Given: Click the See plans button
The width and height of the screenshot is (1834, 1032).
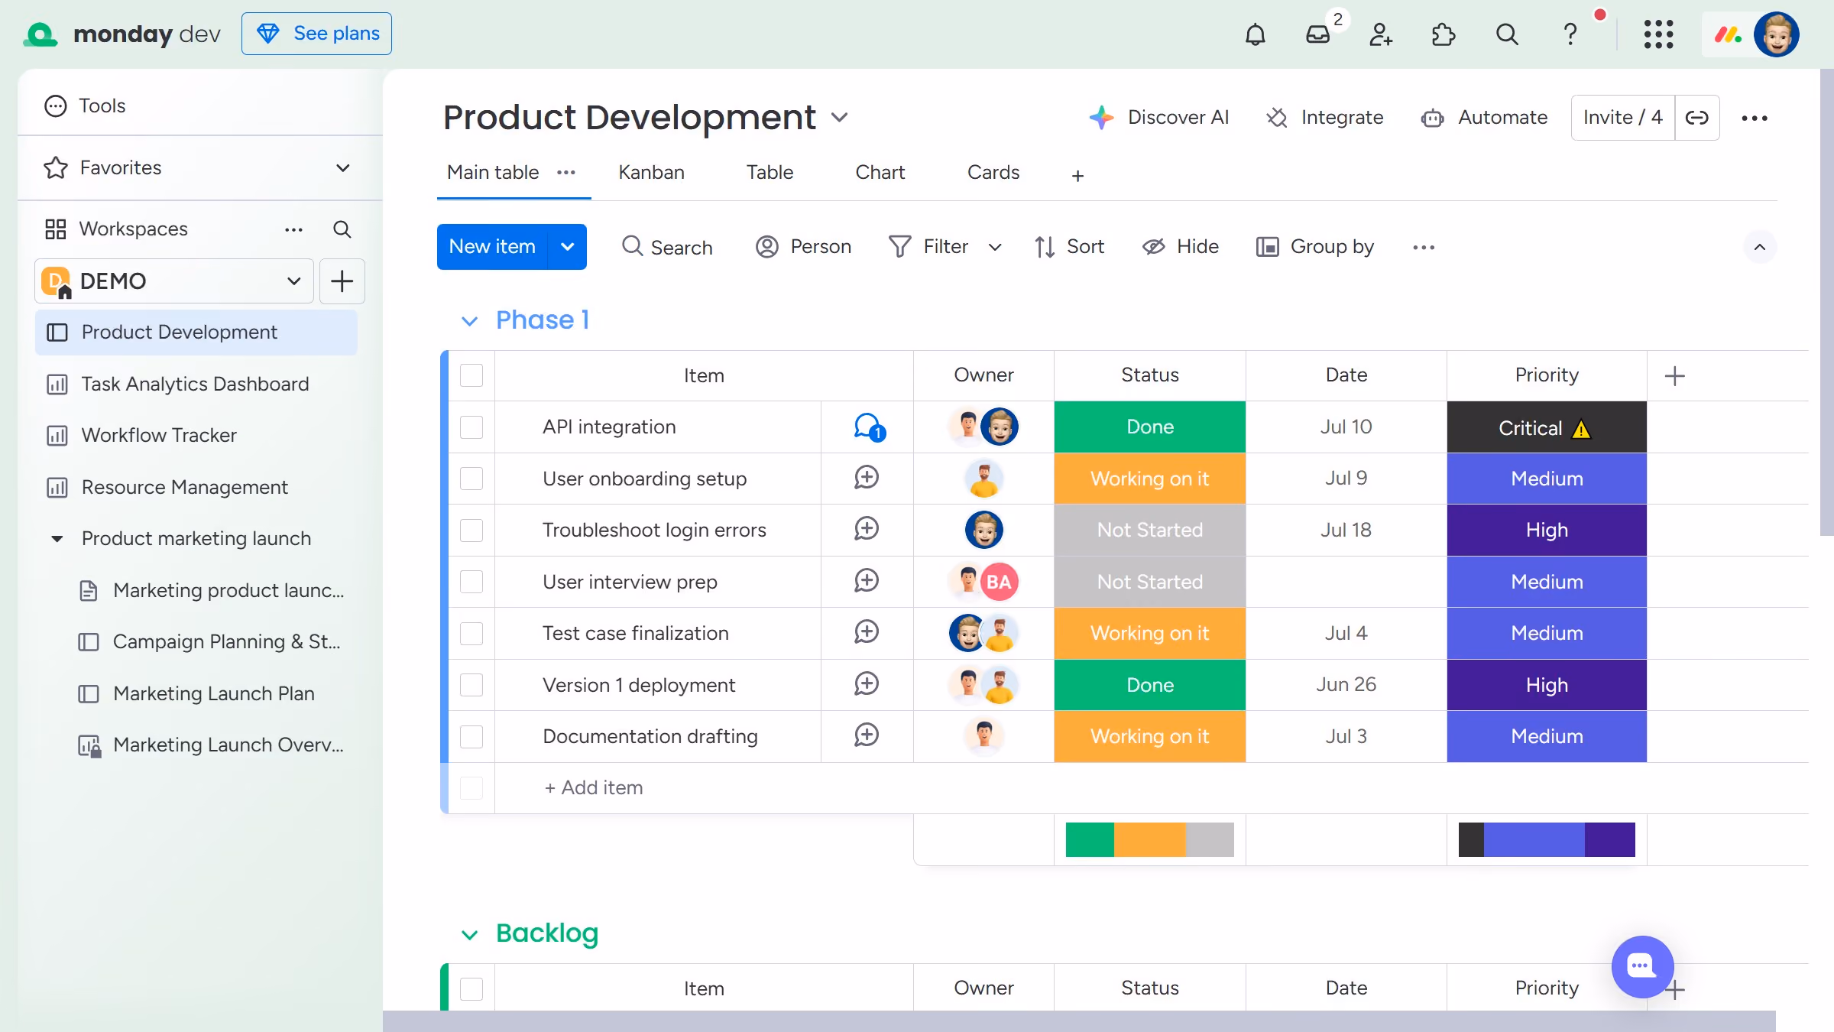Looking at the screenshot, I should pos(316,34).
